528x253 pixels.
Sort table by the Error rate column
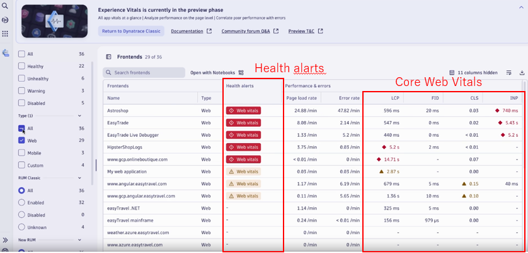pos(349,98)
